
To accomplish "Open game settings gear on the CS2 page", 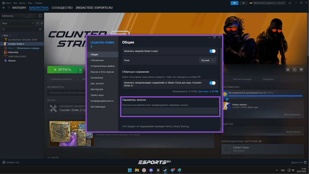I will [288, 70].
